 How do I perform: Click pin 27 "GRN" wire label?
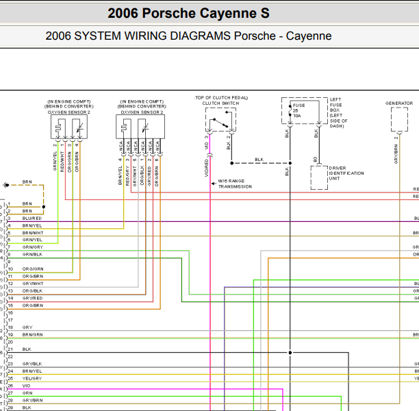tap(27, 393)
